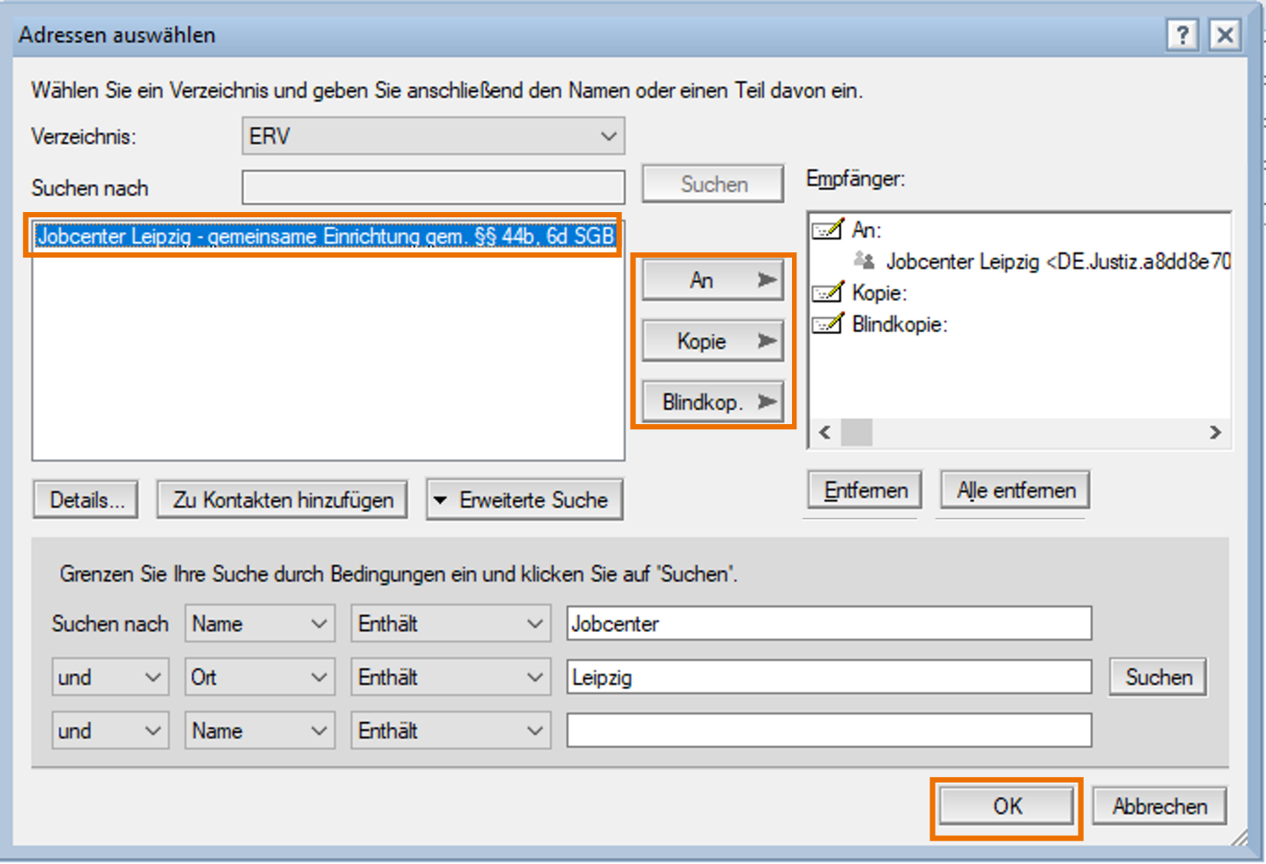Click the An recipient envelope icon
Image resolution: width=1266 pixels, height=864 pixels.
[x=828, y=230]
